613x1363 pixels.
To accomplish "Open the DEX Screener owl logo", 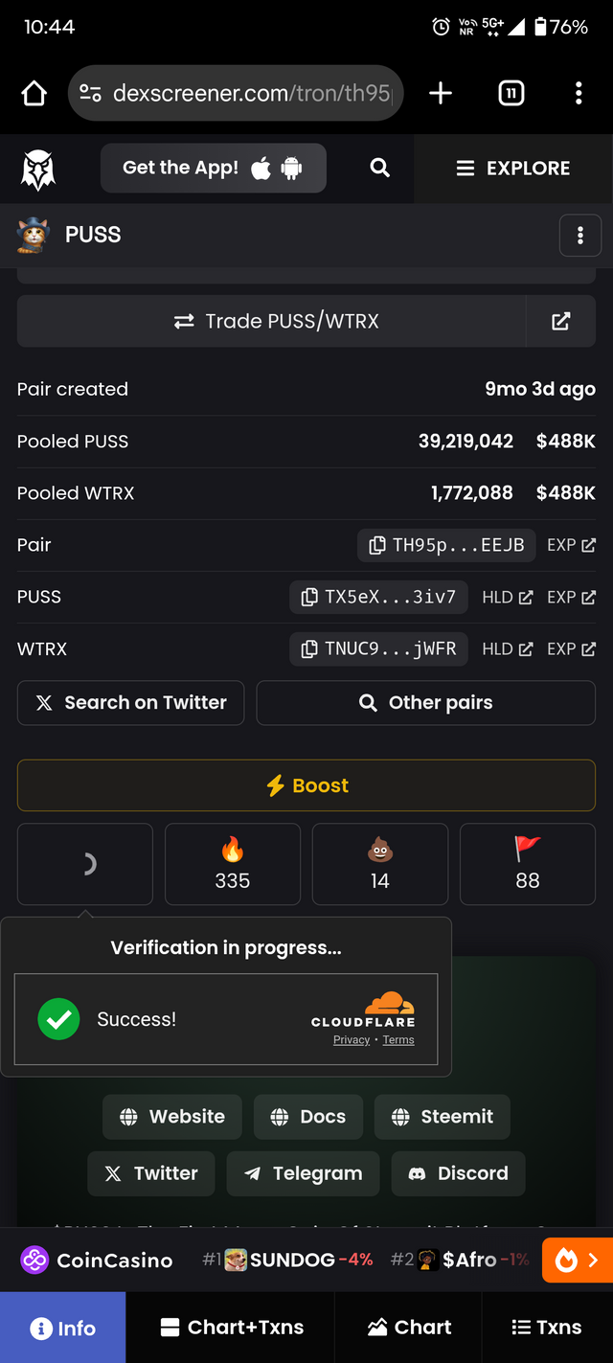I will pos(38,169).
